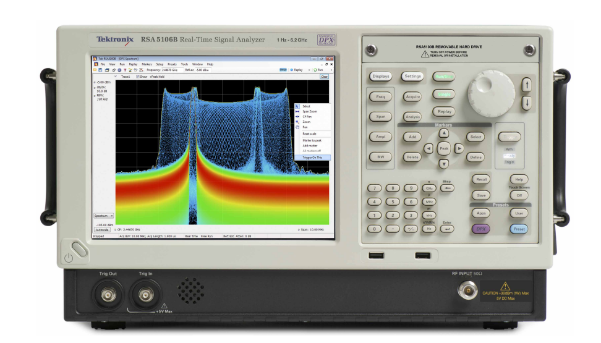Push the marker down arrow key
601x343 pixels.
click(444, 164)
